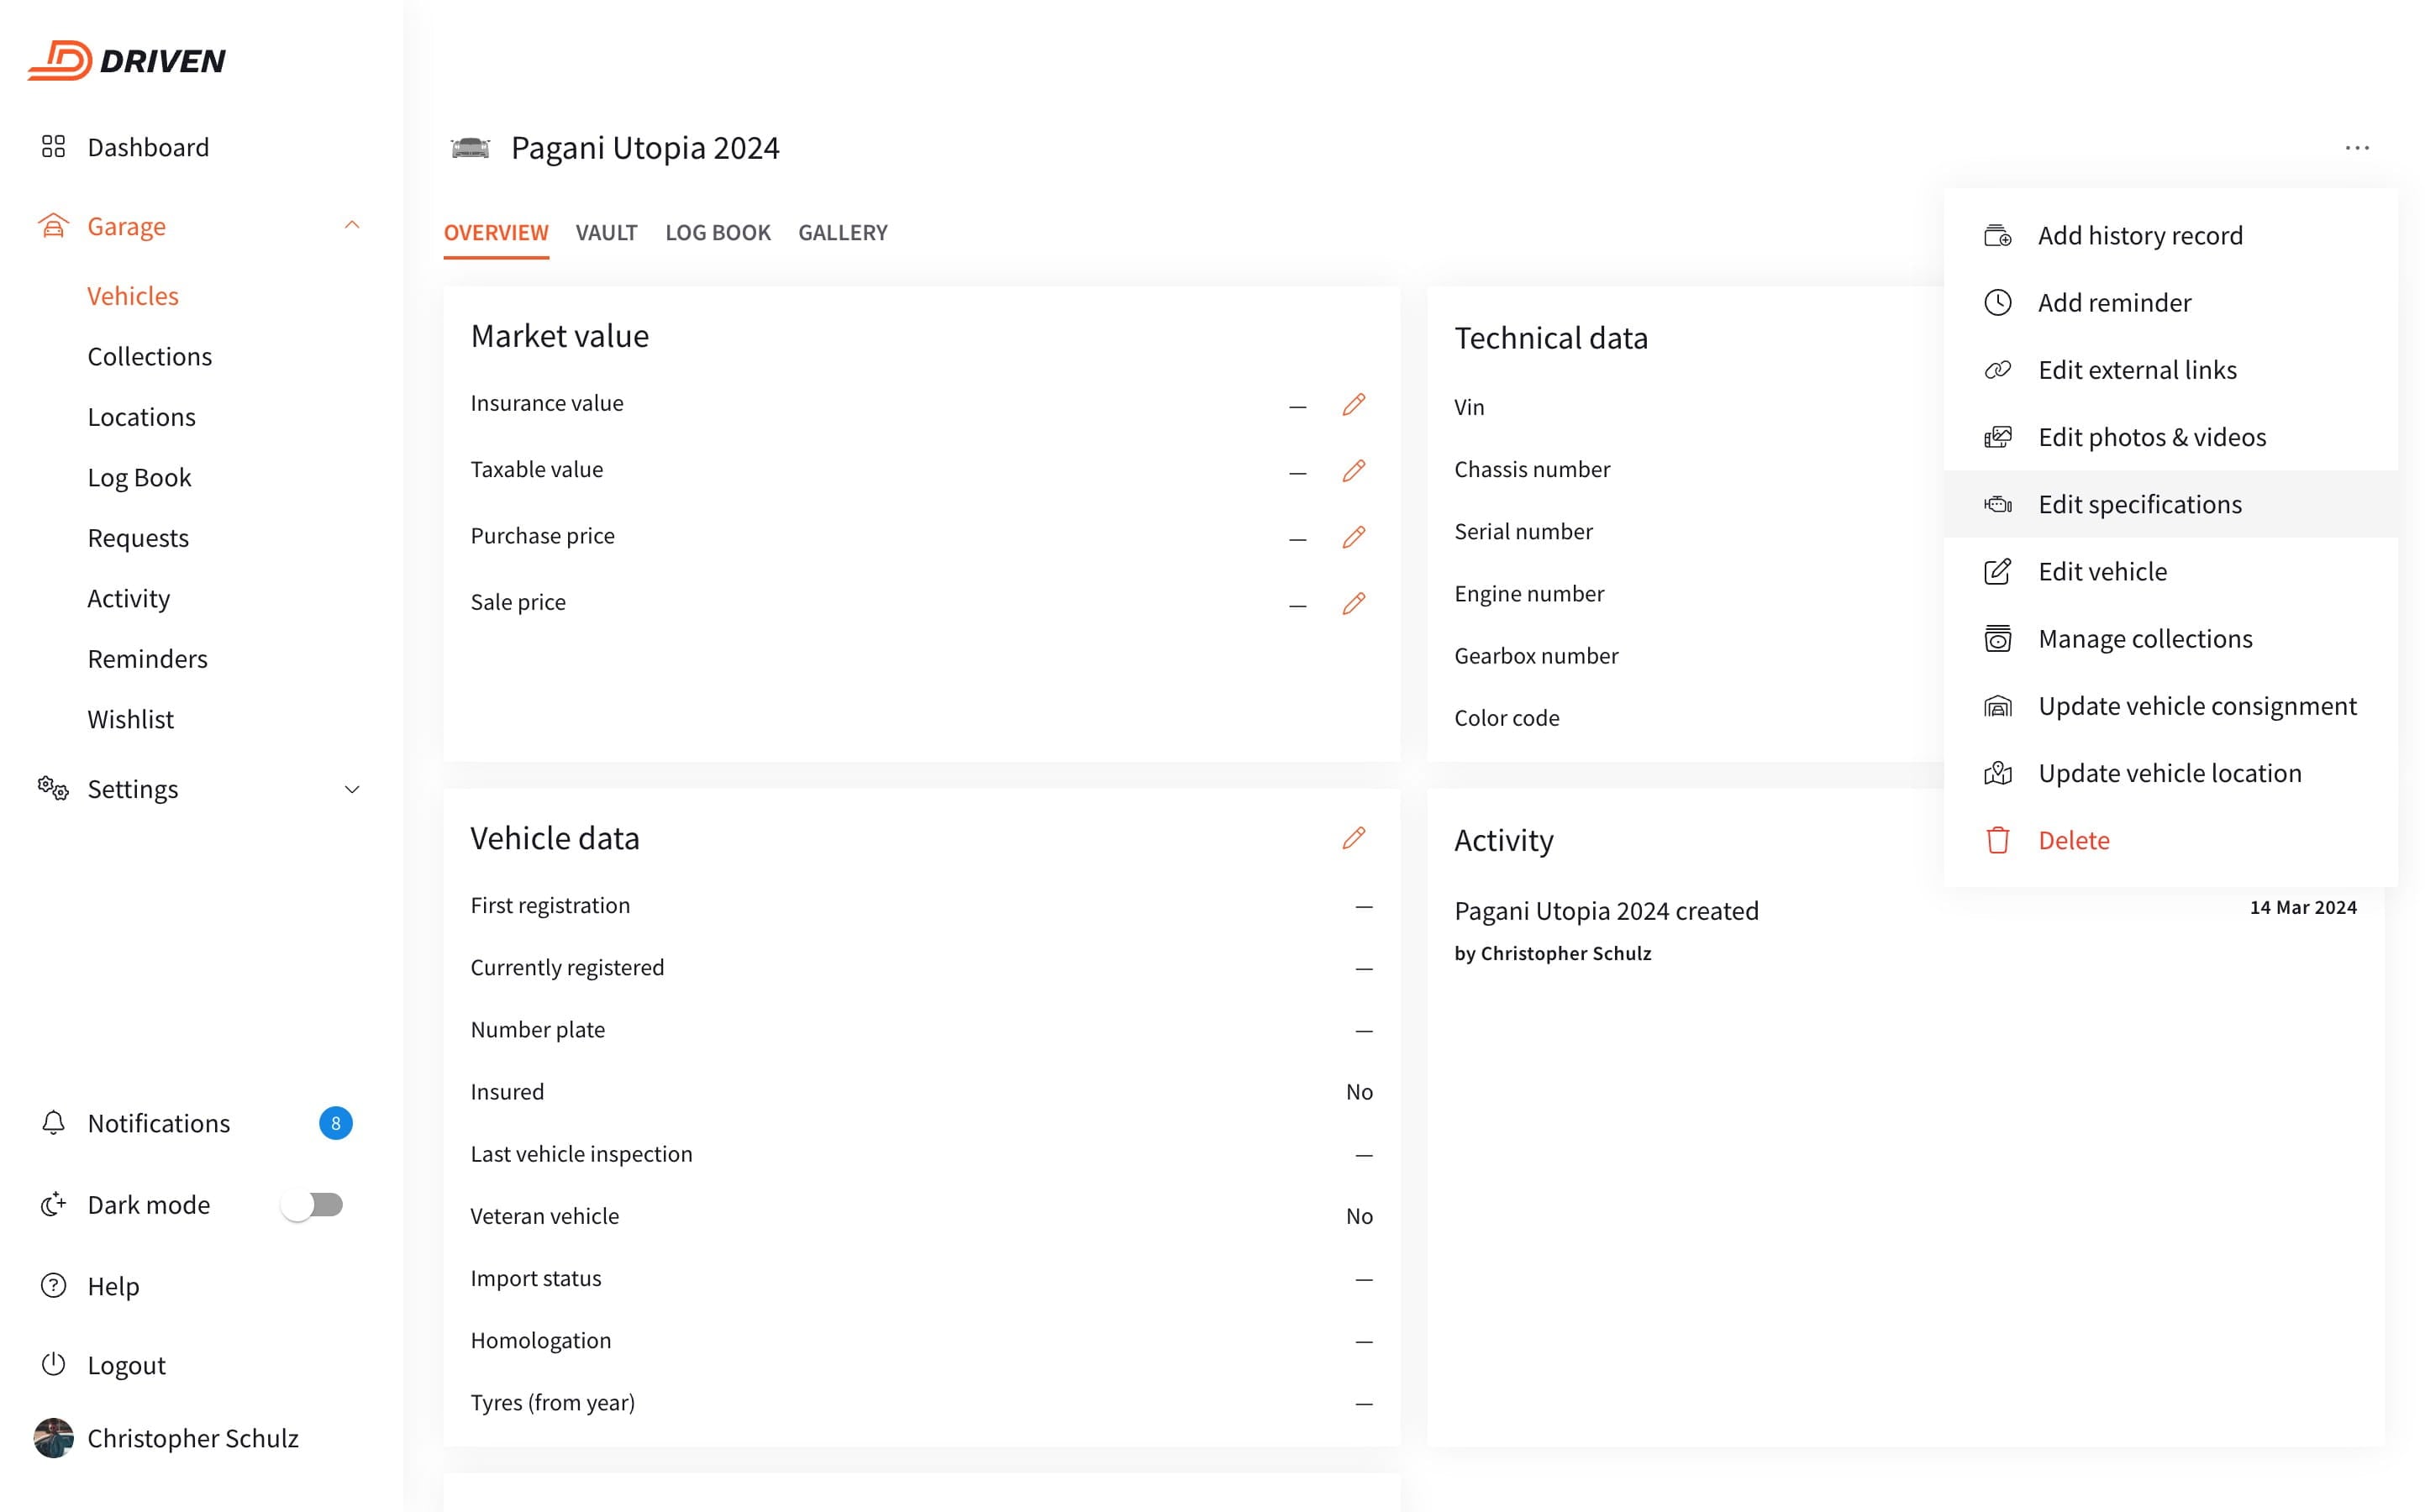2425x1512 pixels.
Task: Select Edit specifications from the menu
Action: 2139,504
